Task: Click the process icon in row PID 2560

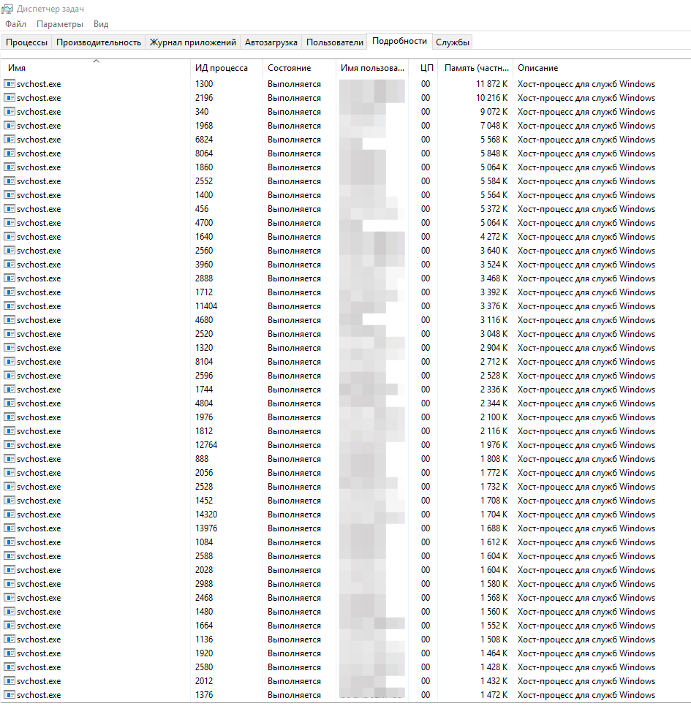Action: click(x=10, y=251)
